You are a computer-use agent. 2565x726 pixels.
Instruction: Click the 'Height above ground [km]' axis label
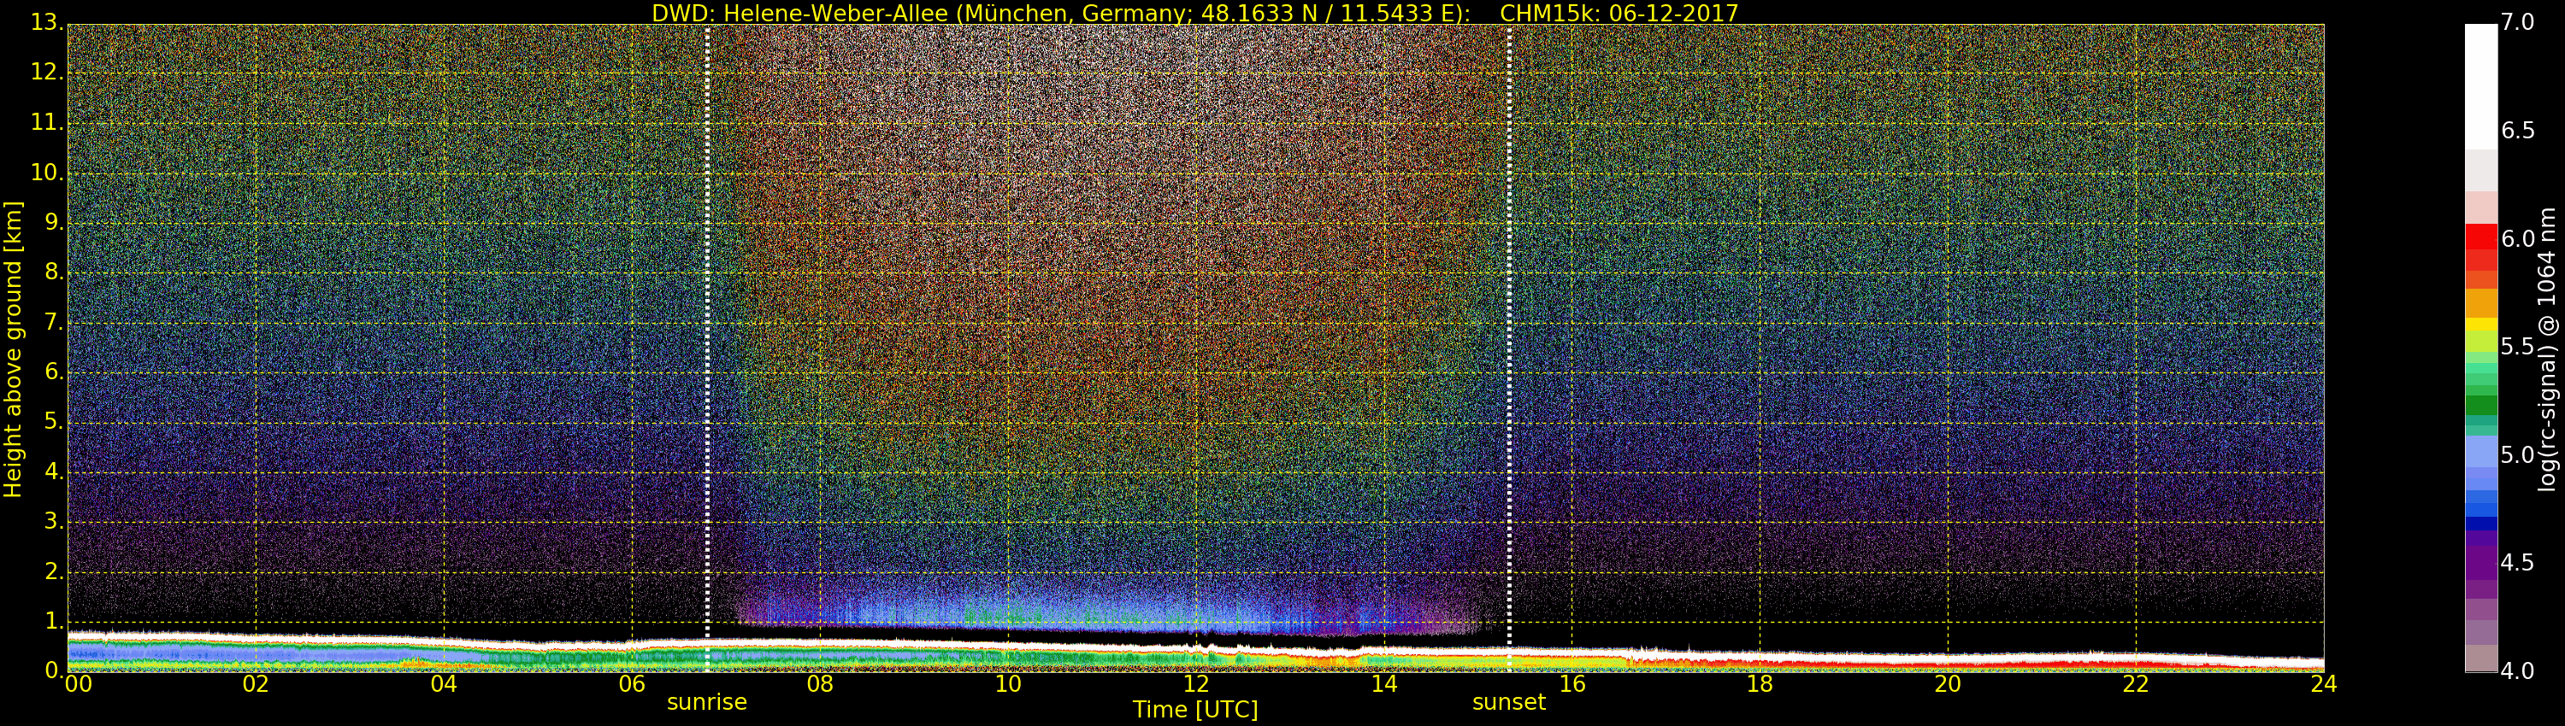click(x=13, y=349)
